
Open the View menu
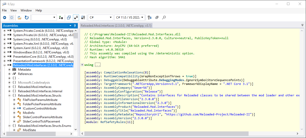click(x=13, y=10)
